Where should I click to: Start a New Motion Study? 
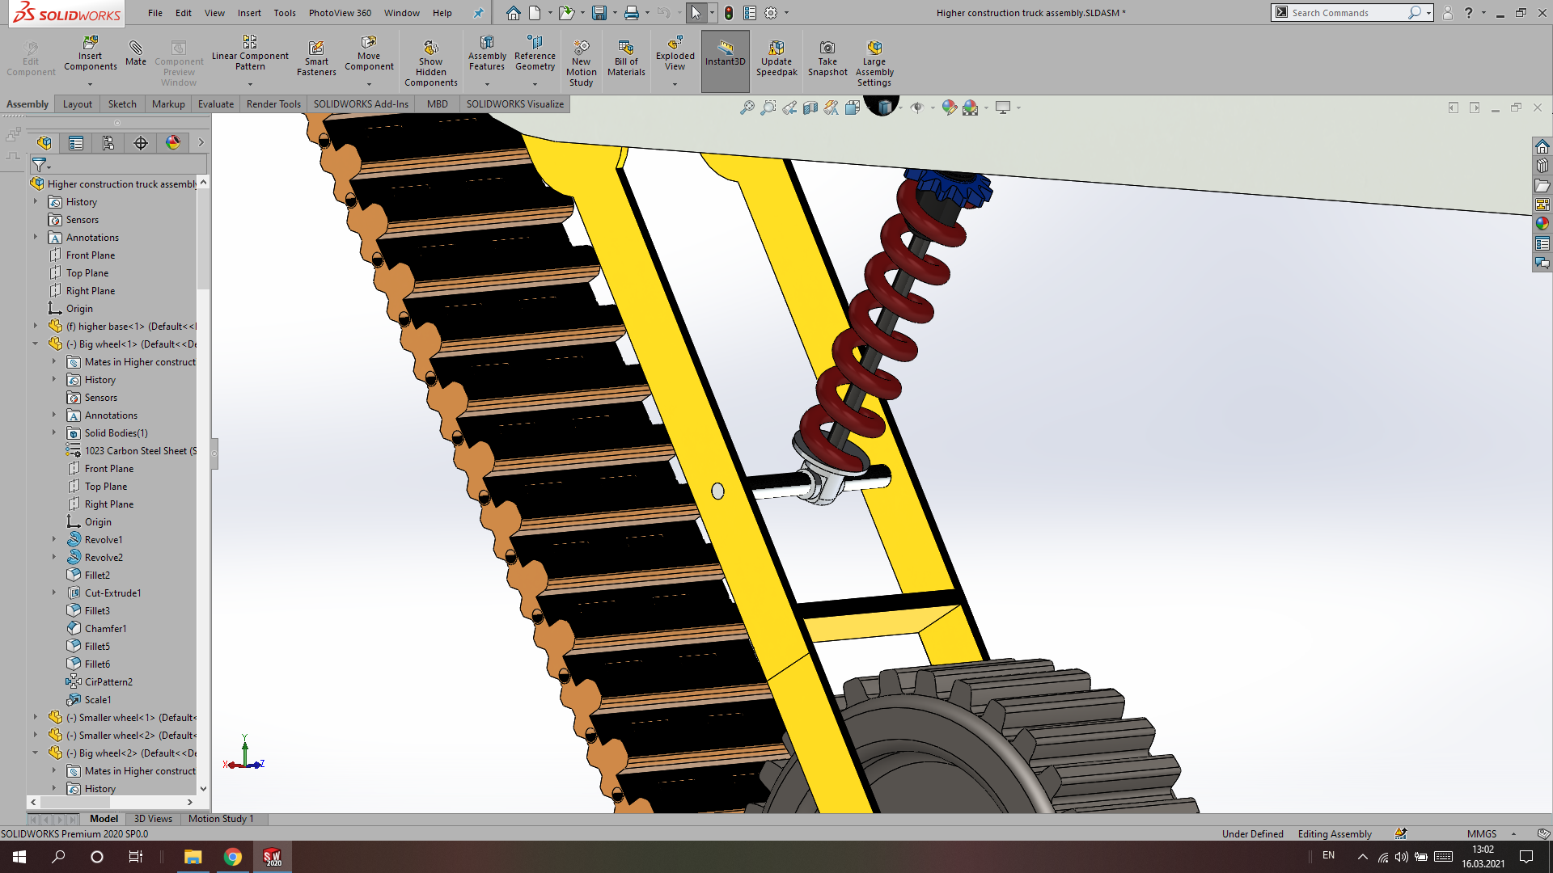581,63
